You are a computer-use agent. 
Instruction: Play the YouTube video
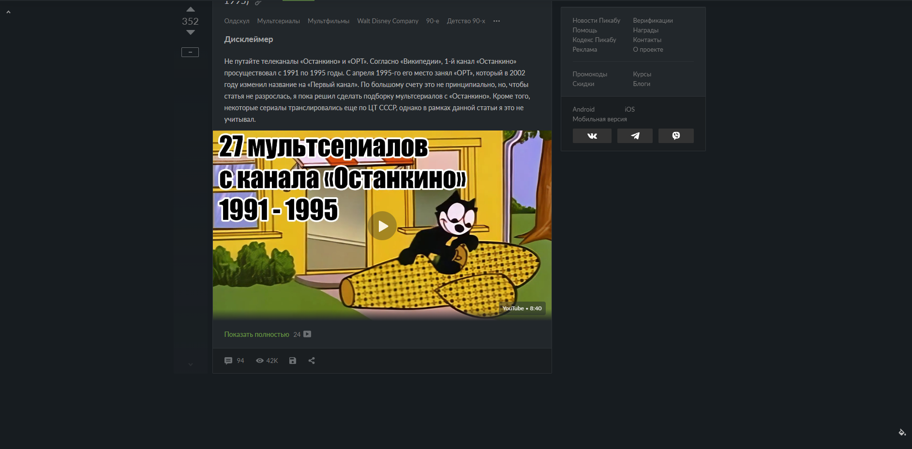(382, 226)
